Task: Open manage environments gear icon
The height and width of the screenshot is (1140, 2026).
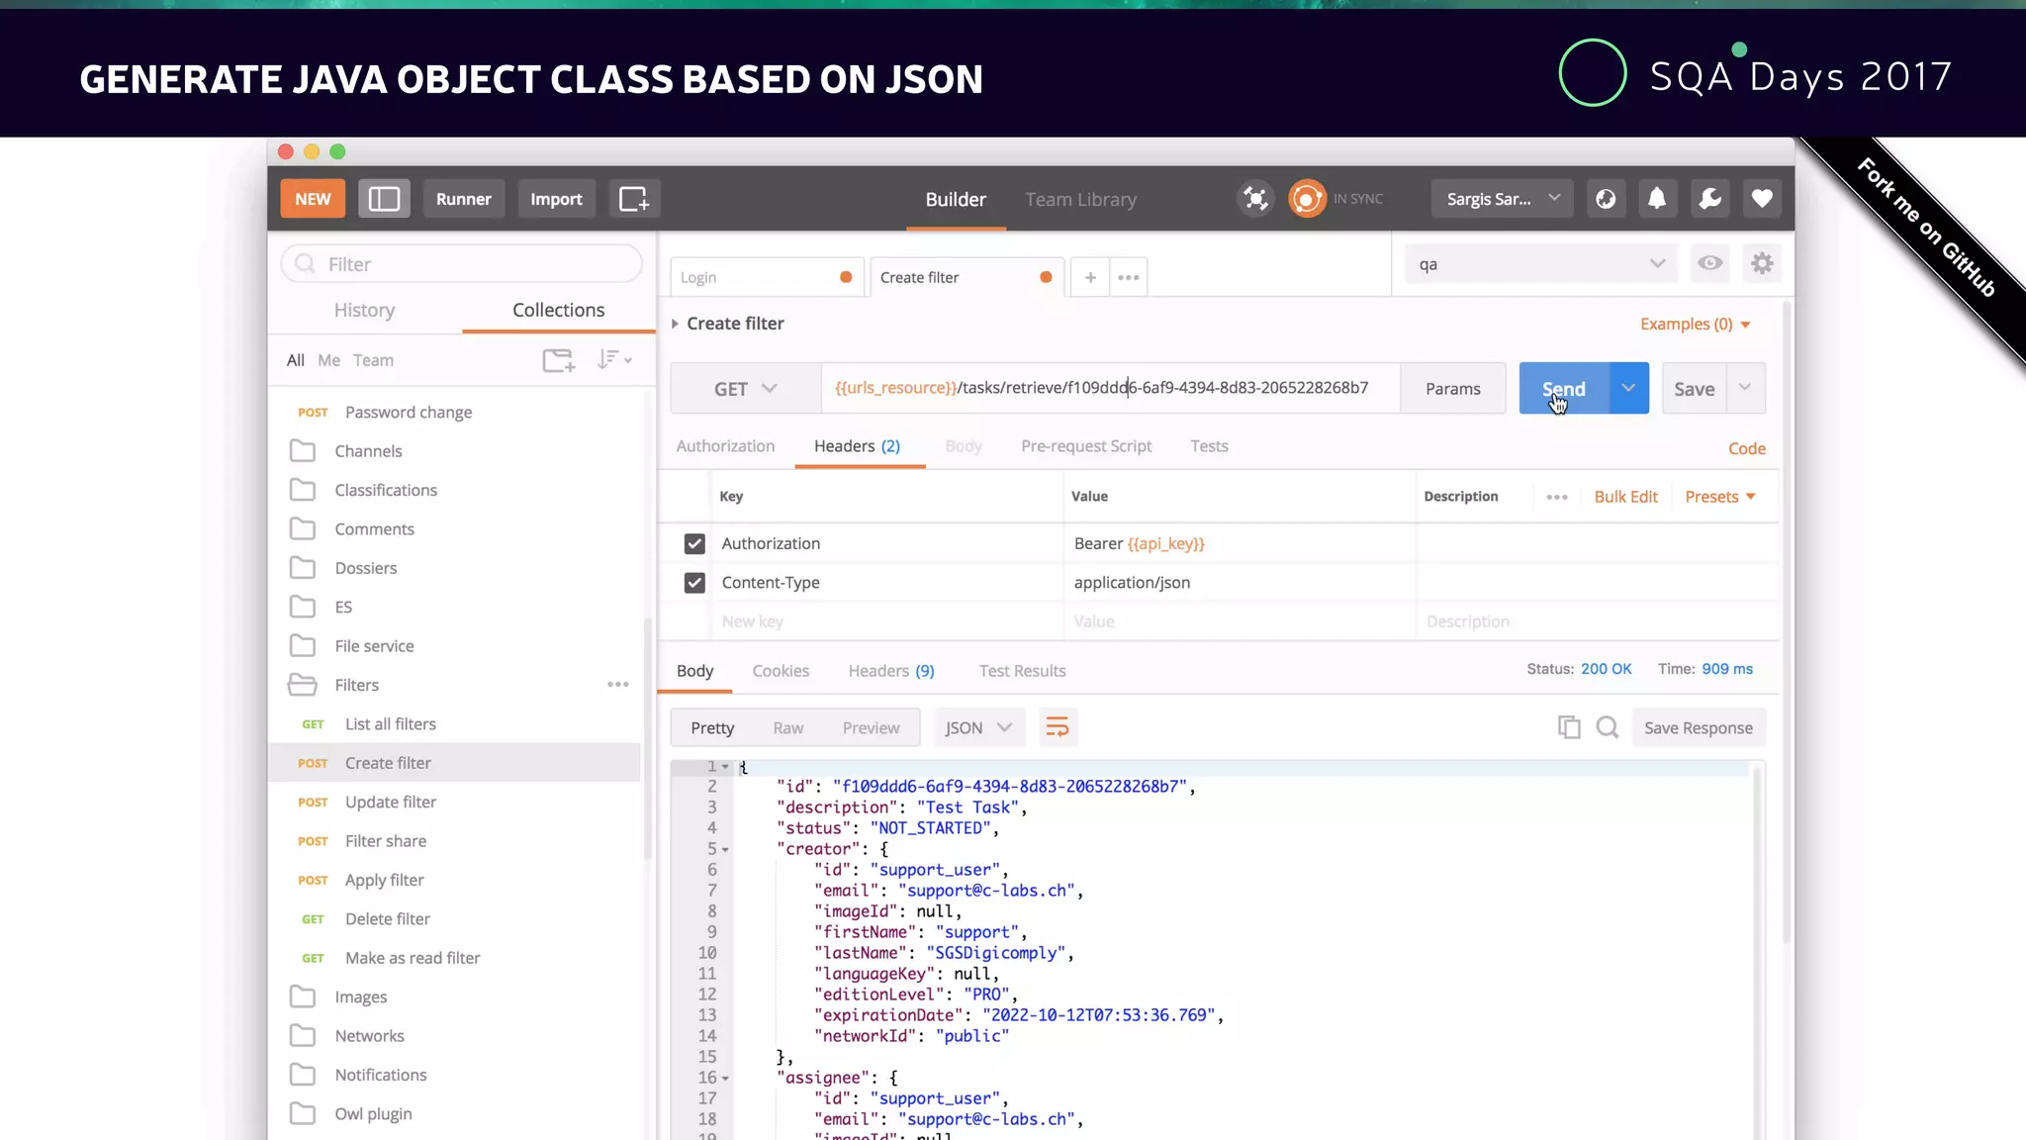Action: click(x=1762, y=263)
